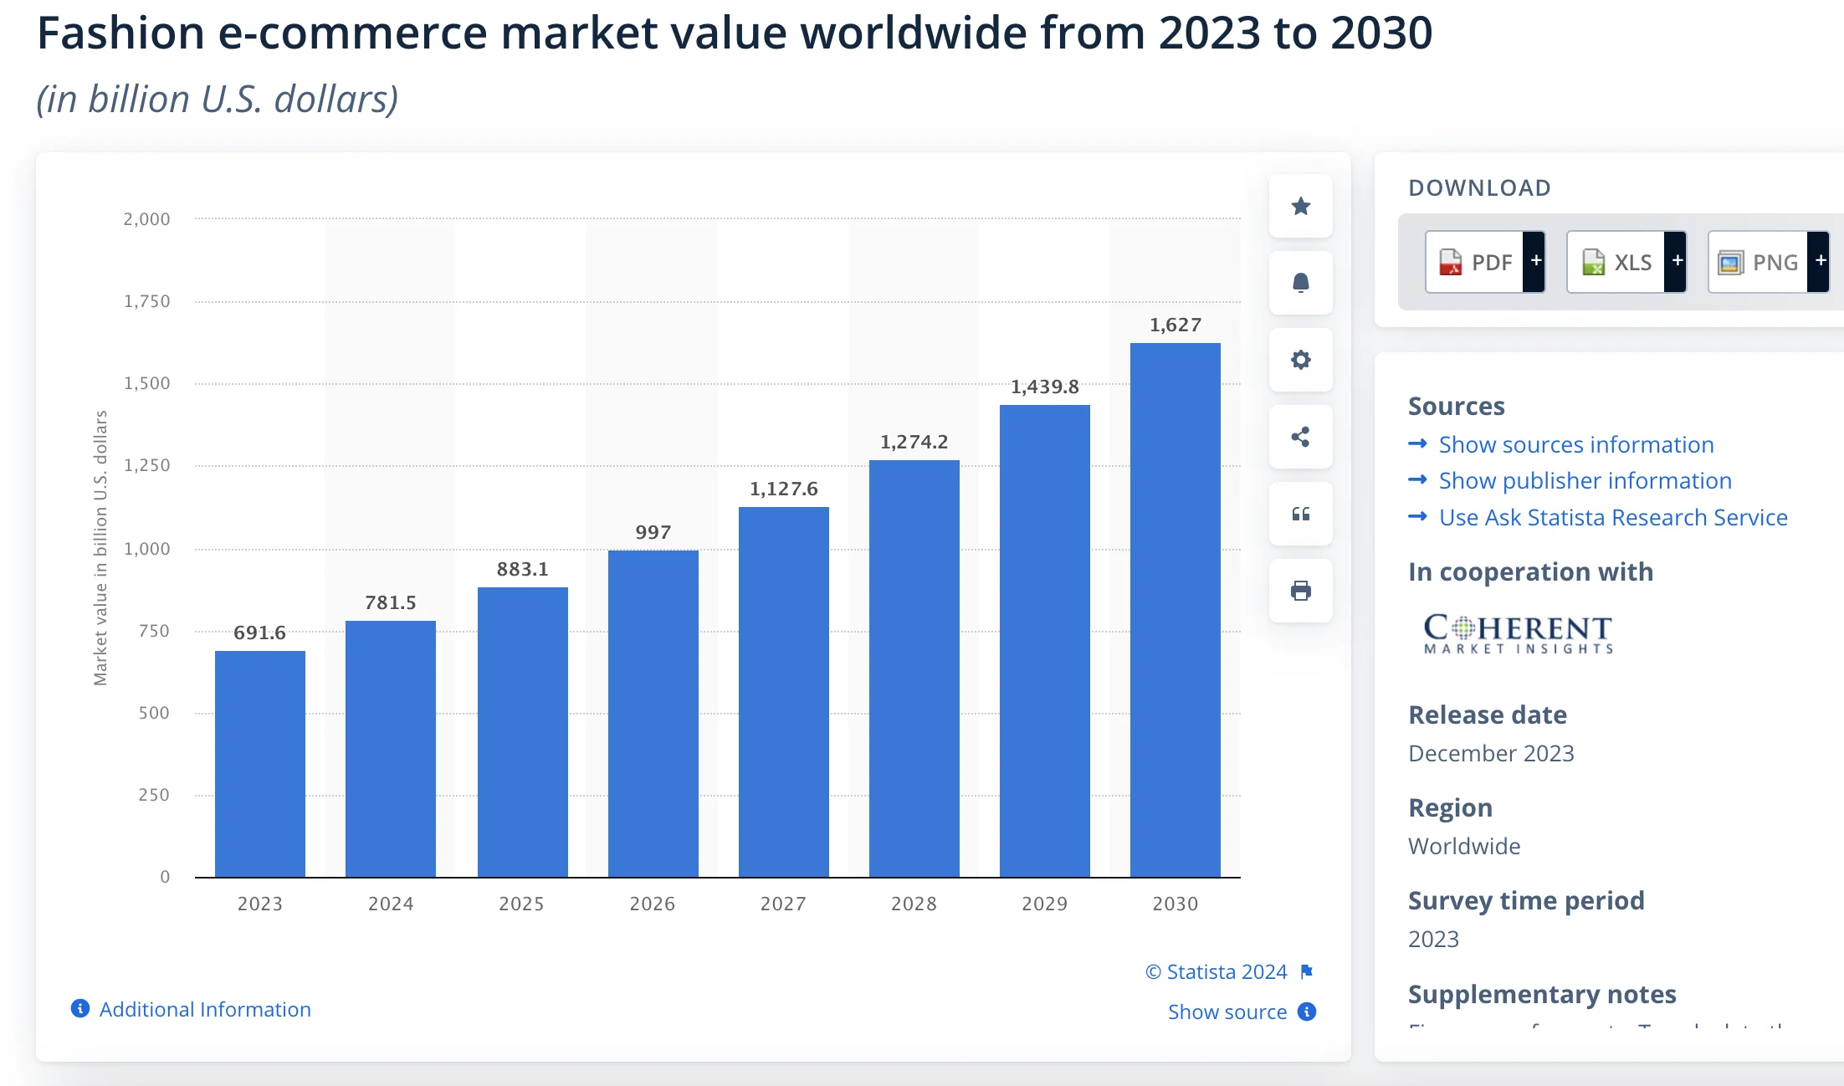Click the in billion U.S. dollars subtitle

[x=218, y=99]
